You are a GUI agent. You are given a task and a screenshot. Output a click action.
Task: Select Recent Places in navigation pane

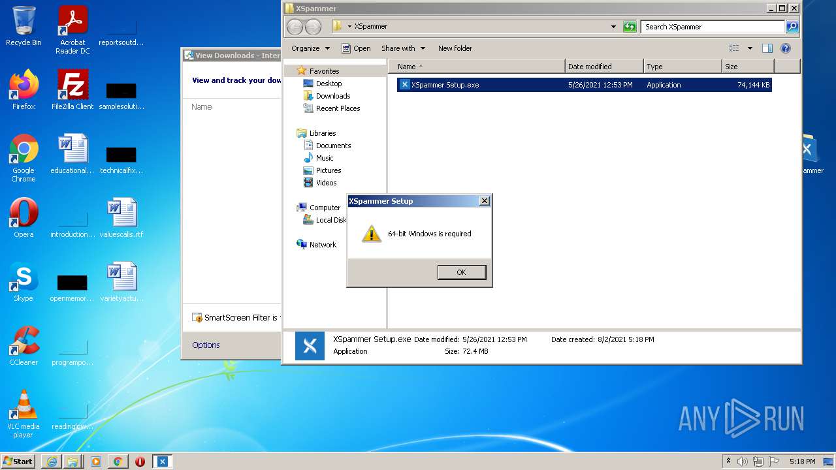point(338,108)
